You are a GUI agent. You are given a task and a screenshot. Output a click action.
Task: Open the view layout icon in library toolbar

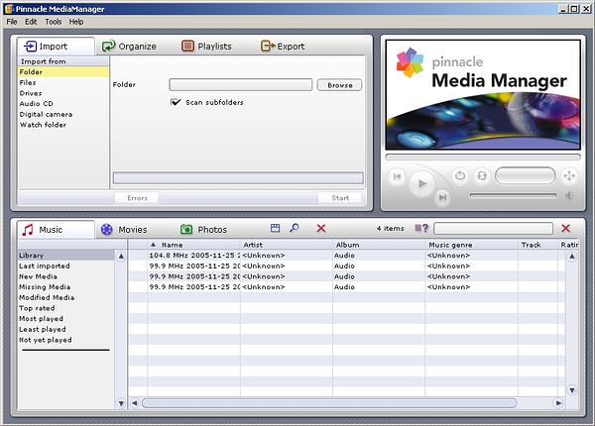[x=275, y=228]
